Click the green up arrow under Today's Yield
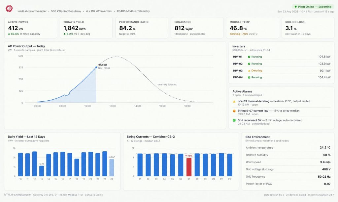338x202 pixels. 64,34
